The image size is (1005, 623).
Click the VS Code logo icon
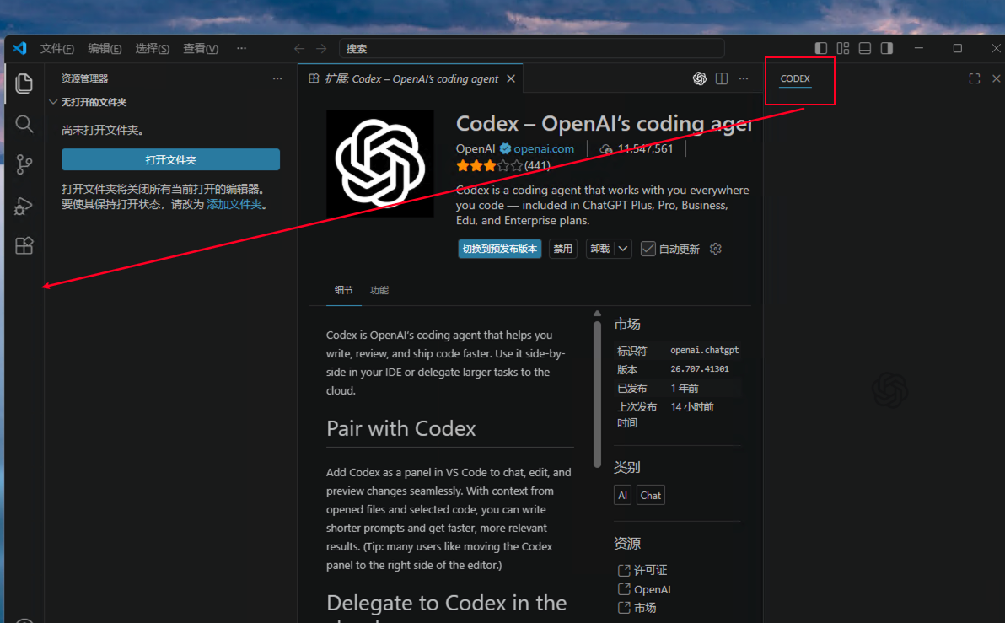20,48
